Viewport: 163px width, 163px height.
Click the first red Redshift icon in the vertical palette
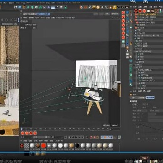pos(123,13)
